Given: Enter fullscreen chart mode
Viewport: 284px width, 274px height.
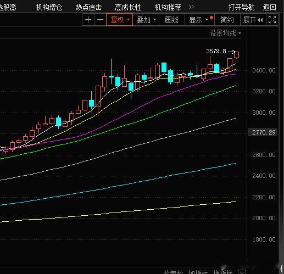Looking at the screenshot, I should click(x=272, y=20).
